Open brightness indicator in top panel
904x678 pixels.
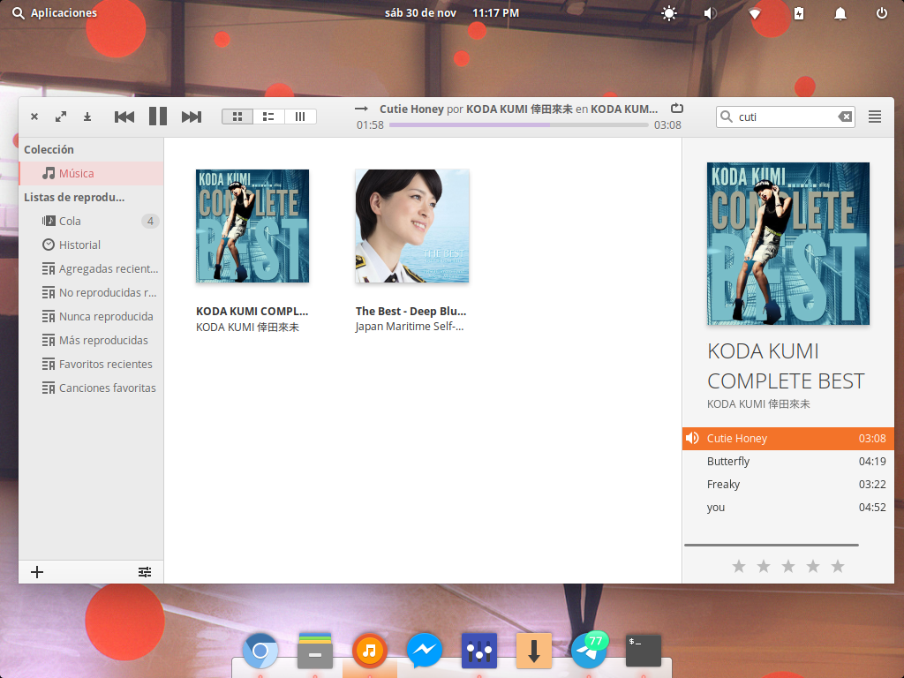point(669,13)
